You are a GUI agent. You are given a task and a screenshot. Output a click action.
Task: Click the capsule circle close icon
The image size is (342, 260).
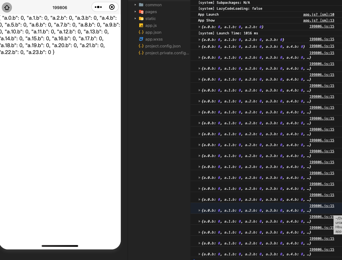click(112, 7)
